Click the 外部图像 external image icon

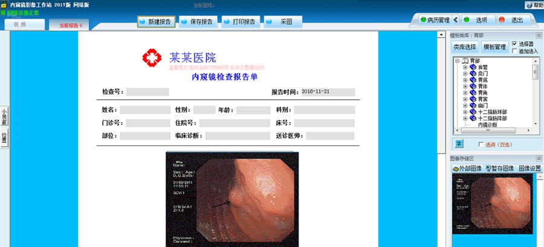pyautogui.click(x=467, y=168)
